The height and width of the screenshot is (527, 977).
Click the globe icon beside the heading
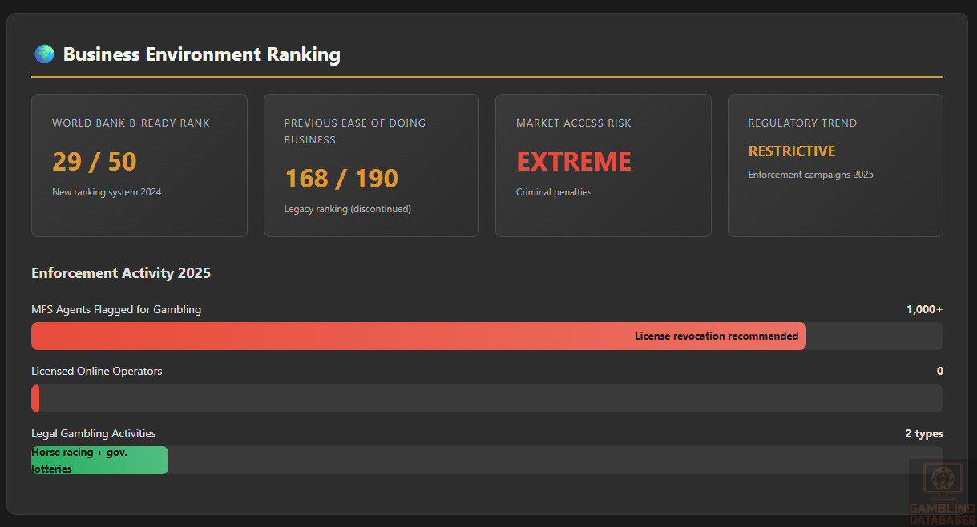44,54
